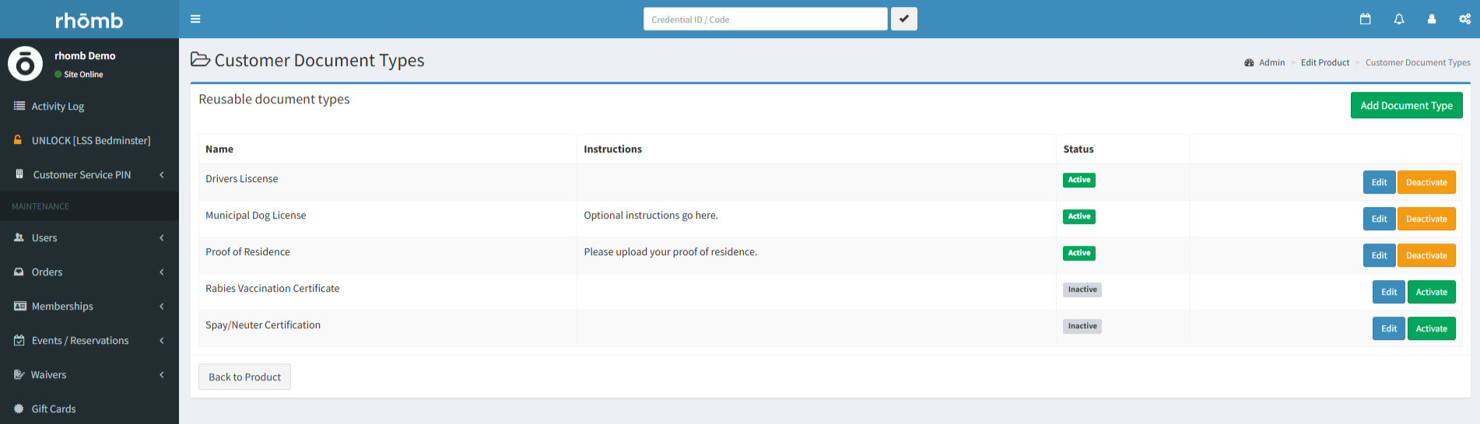Screen dimensions: 1480x424
Task: Open the calendar icon in top bar
Action: (x=1365, y=19)
